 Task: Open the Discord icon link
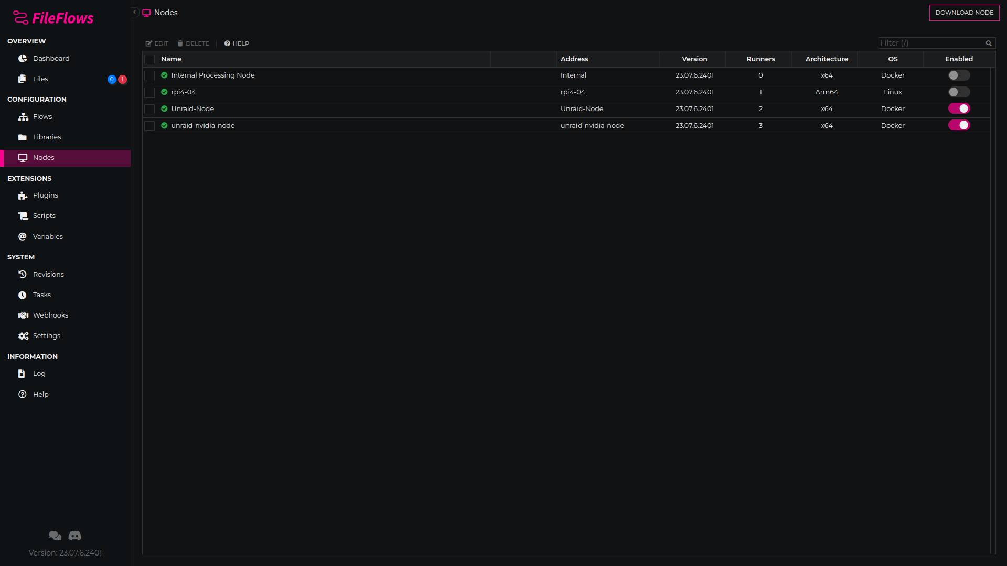click(75, 536)
